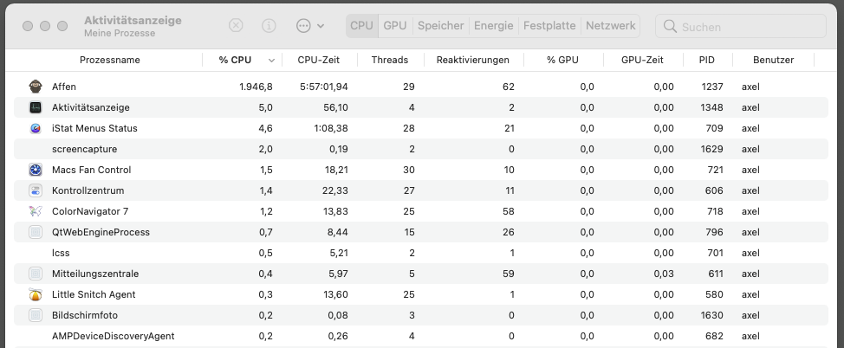Sort by the Threads column header
844x348 pixels.
[390, 60]
